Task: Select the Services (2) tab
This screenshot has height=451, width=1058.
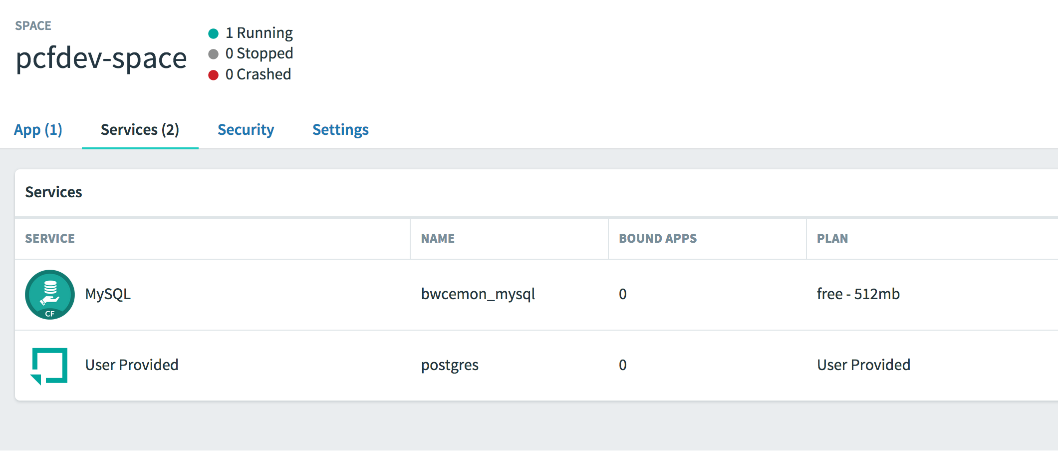Action: [x=140, y=130]
